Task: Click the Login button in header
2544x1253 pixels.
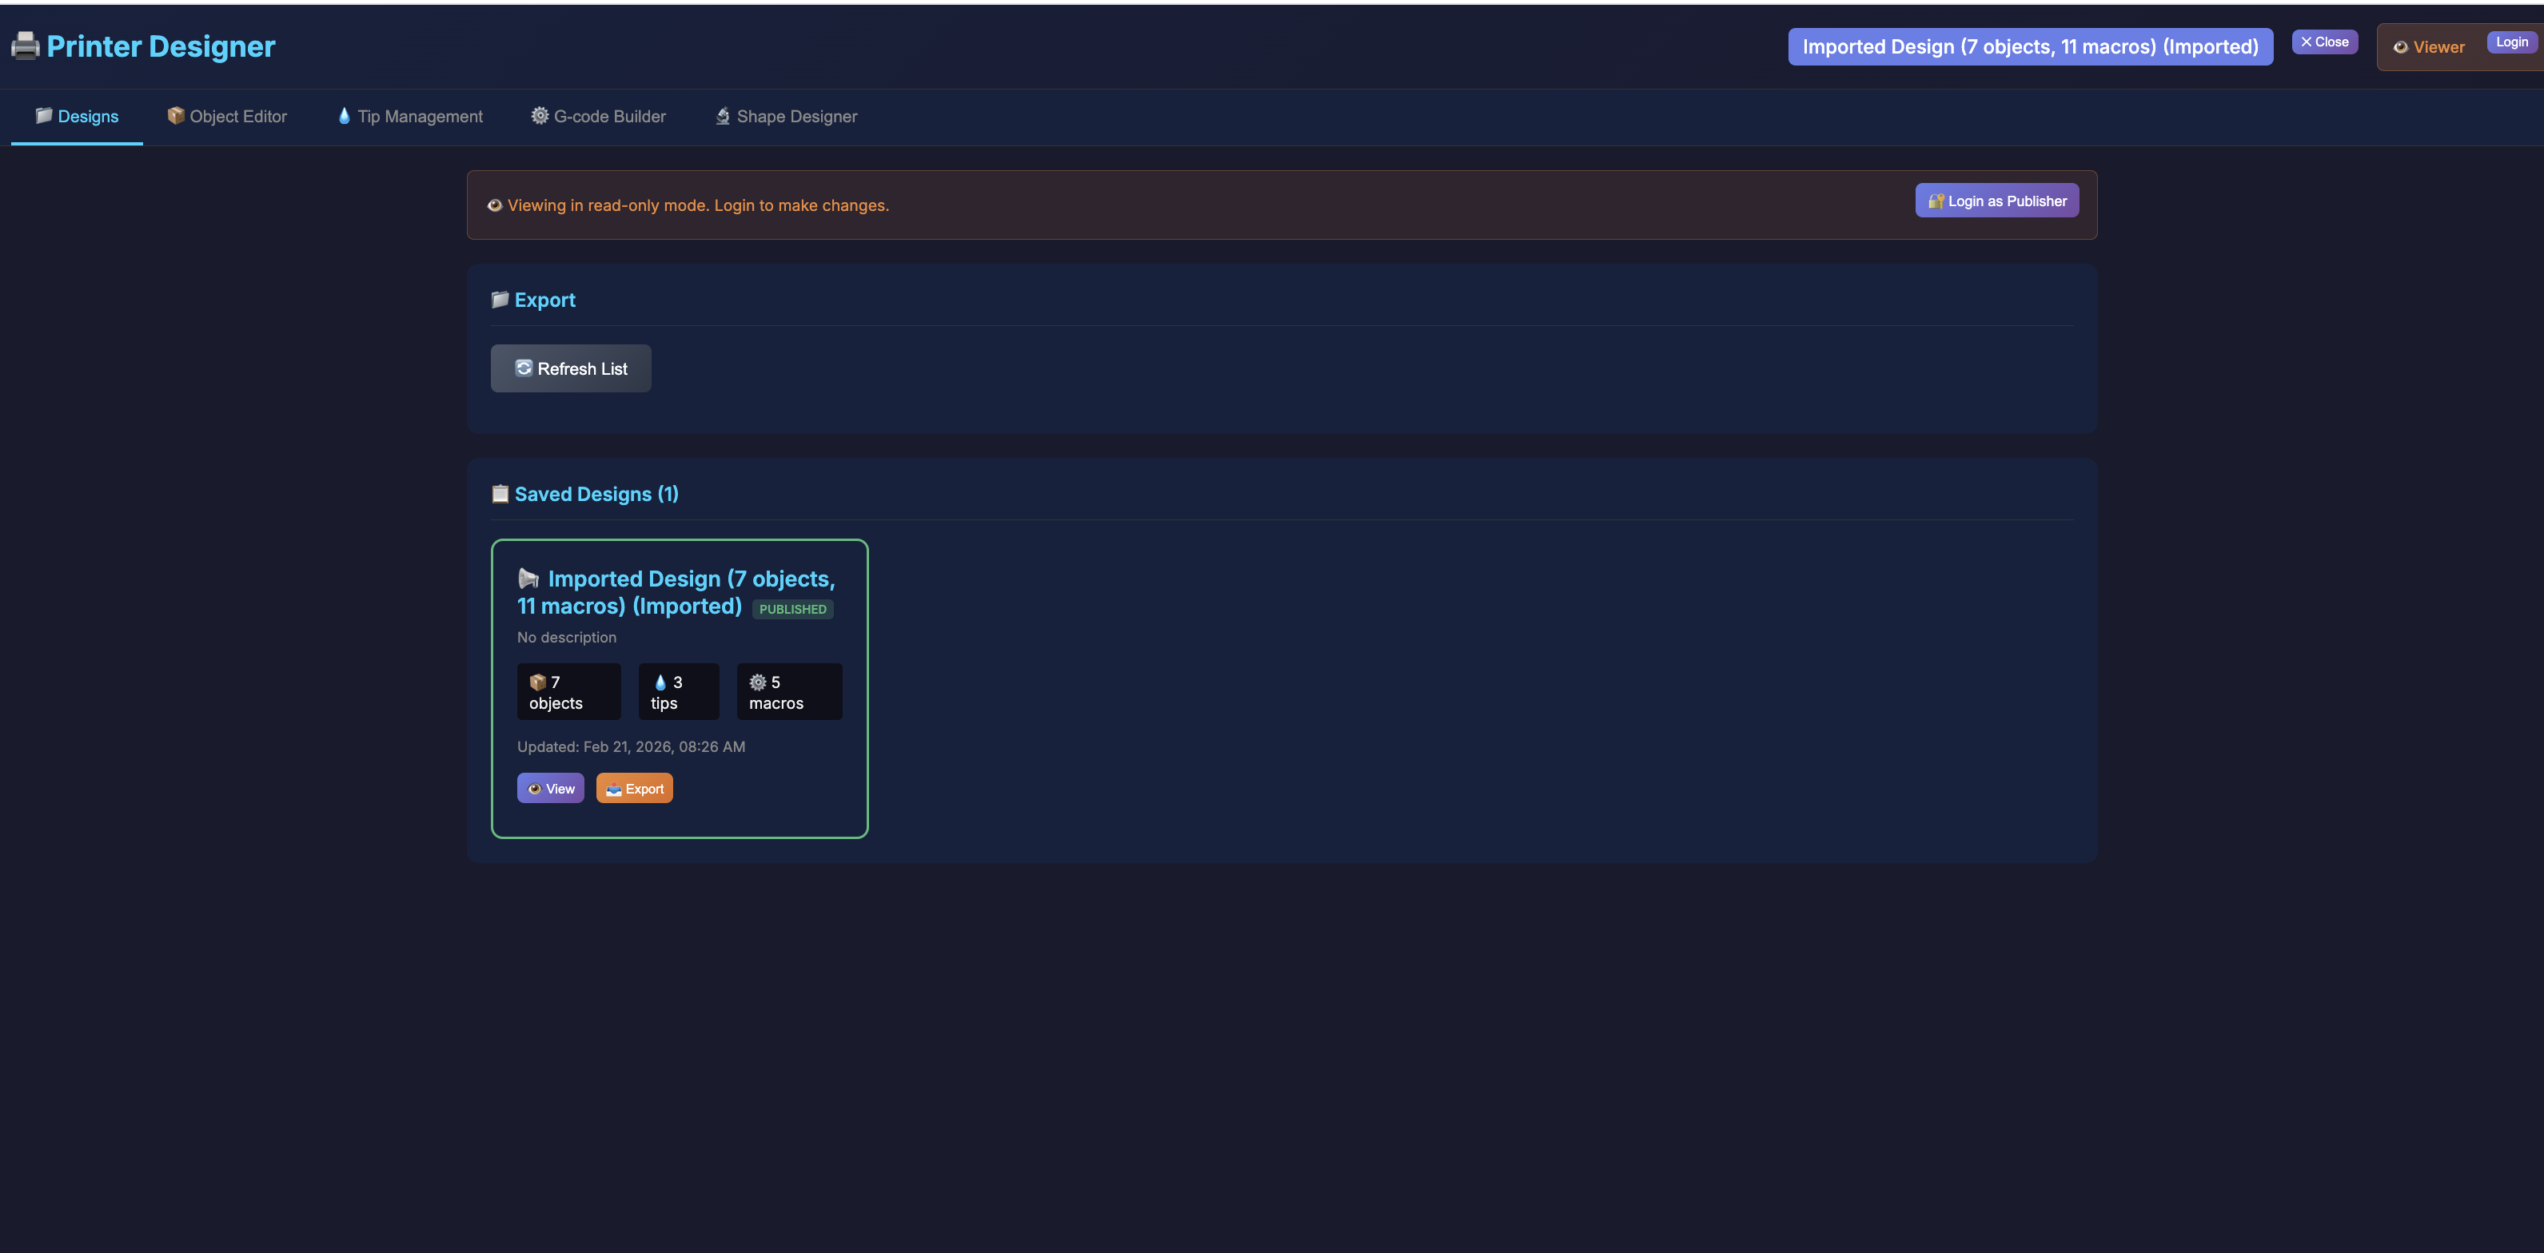Action: (x=2510, y=42)
